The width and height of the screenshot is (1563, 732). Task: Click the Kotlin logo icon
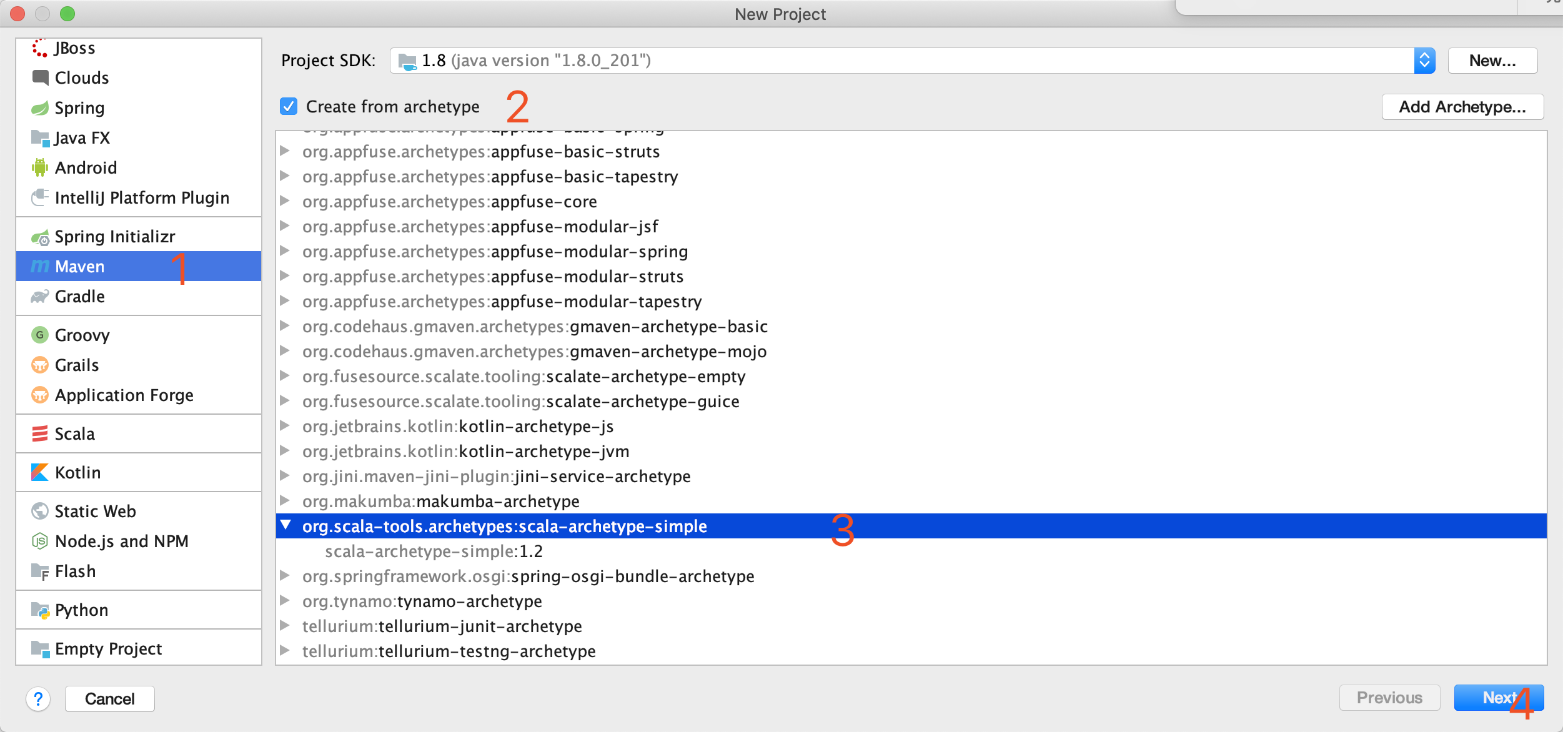pyautogui.click(x=40, y=472)
